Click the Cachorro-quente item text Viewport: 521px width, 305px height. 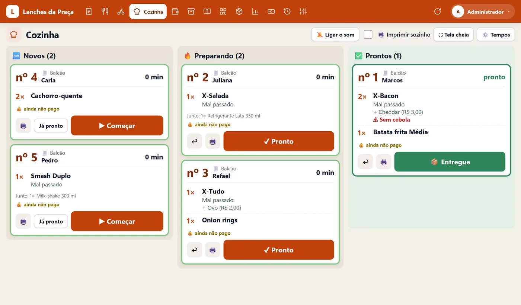point(57,96)
